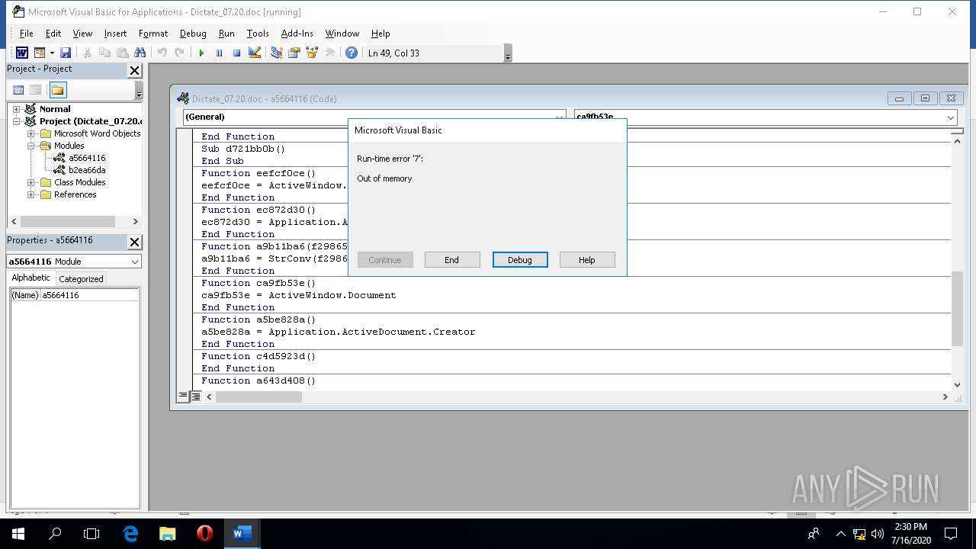This screenshot has width=976, height=549.
Task: Click Insert UserForm toolbar icon
Action: click(39, 53)
